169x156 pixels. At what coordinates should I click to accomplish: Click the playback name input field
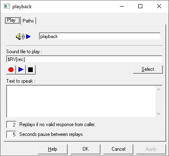(100, 36)
